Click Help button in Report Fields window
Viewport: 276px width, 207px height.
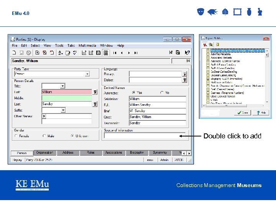click(x=261, y=113)
